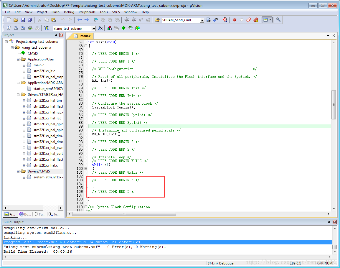340x268 pixels.
Task: Open Find in Files folder icon
Action: [157, 20]
